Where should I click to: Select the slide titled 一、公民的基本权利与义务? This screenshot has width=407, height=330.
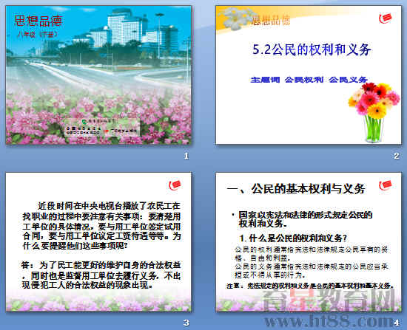click(309, 242)
